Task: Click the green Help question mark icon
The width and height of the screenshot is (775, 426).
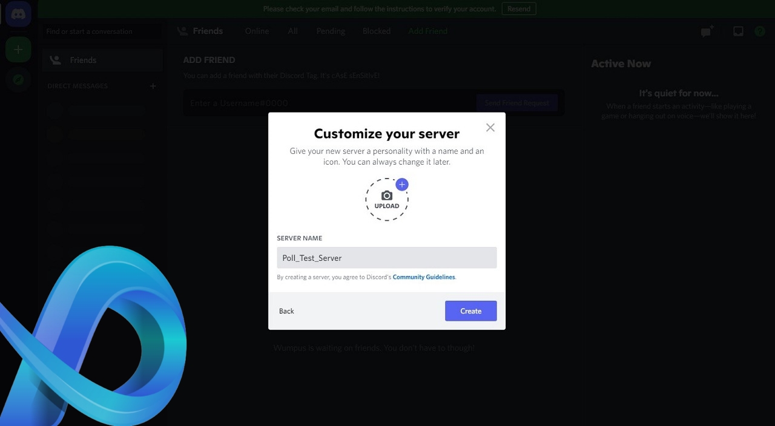Action: (x=760, y=31)
